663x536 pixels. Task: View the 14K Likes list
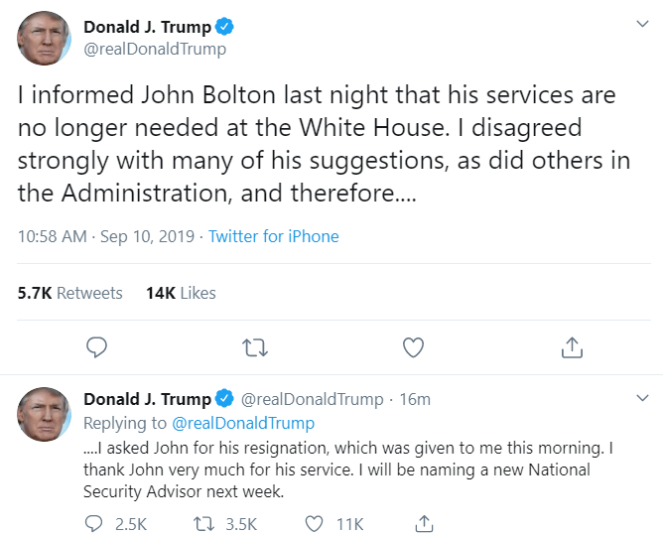181,293
